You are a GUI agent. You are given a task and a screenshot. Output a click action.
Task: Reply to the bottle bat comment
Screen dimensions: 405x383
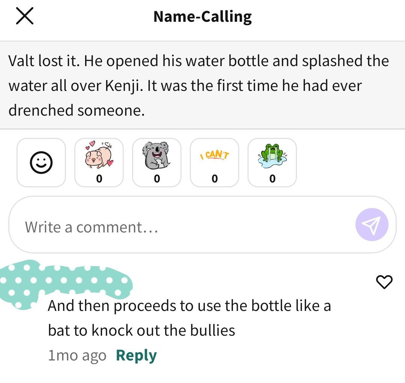(136, 355)
